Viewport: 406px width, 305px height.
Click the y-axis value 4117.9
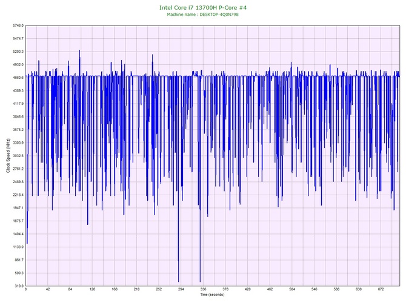click(x=18, y=104)
